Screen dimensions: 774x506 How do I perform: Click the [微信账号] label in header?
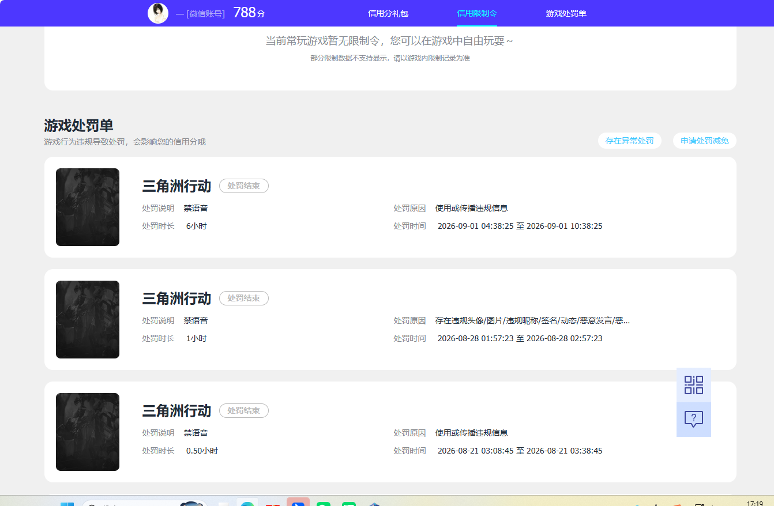pyautogui.click(x=205, y=14)
